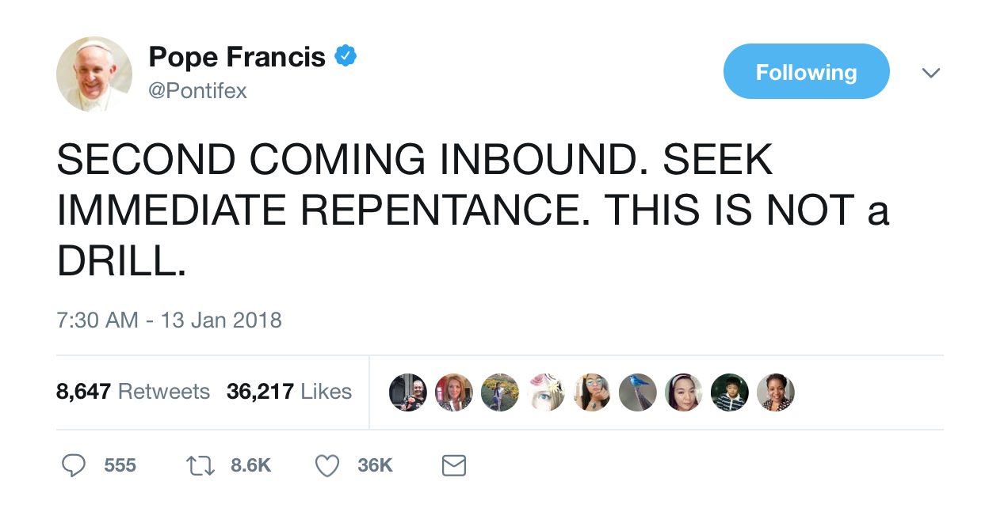View the 8,647 Retweets list

click(132, 392)
